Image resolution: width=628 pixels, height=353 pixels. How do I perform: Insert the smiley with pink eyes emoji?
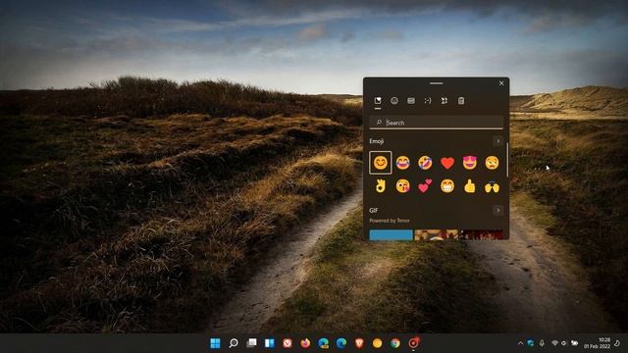click(470, 163)
